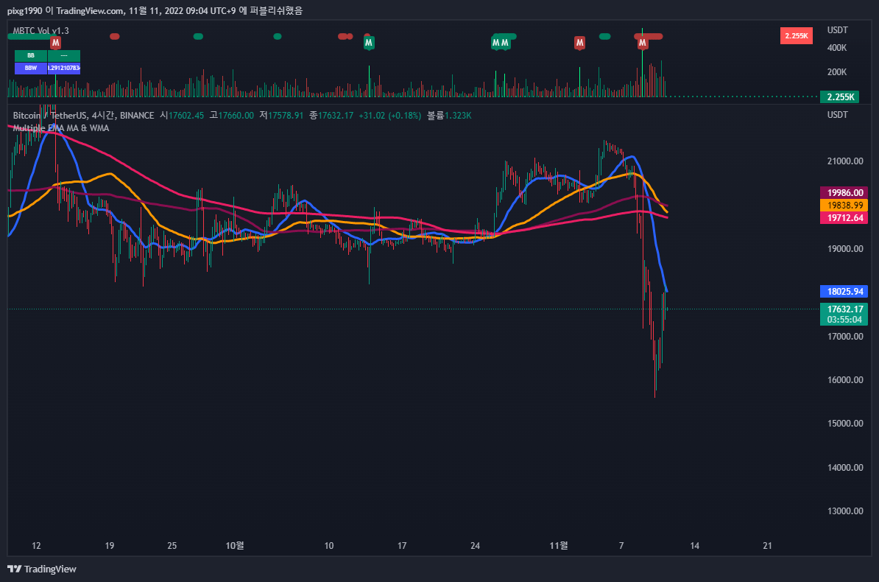The height and width of the screenshot is (582, 879).
Task: Click the red M marker beside the BB table
Action: 55,43
